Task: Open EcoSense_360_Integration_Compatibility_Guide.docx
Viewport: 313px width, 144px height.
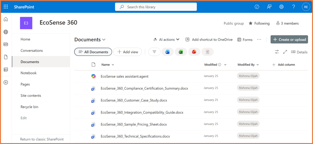Action: (142, 112)
